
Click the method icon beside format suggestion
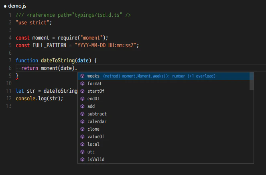click(82, 84)
